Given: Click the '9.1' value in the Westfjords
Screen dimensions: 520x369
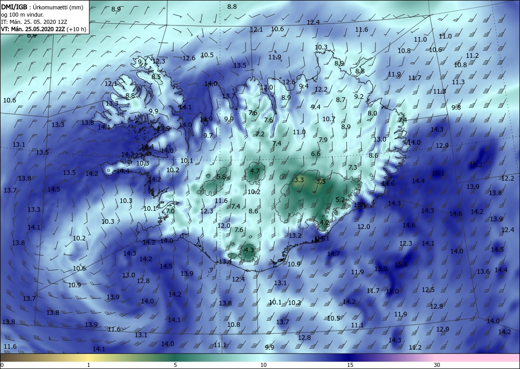Looking at the screenshot, I should (142, 61).
